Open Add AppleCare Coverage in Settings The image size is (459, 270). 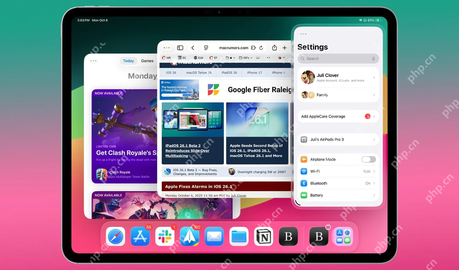click(x=338, y=116)
